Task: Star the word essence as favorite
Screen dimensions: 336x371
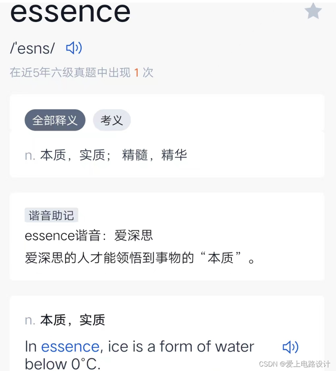Action: pyautogui.click(x=313, y=11)
